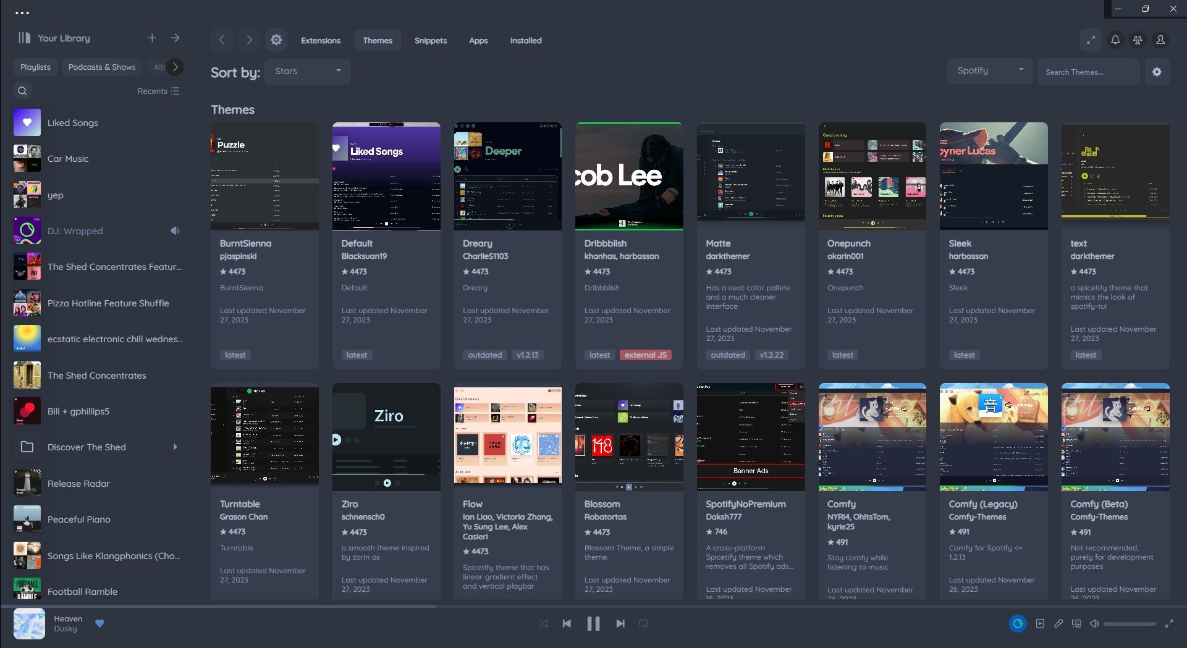Search your library with the magnifying glass
Image resolution: width=1187 pixels, height=648 pixels.
[x=22, y=91]
